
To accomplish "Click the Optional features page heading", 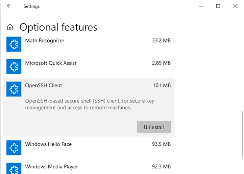I will [x=58, y=27].
